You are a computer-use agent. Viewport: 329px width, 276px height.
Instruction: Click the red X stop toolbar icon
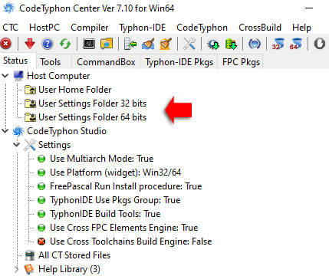click(x=6, y=44)
